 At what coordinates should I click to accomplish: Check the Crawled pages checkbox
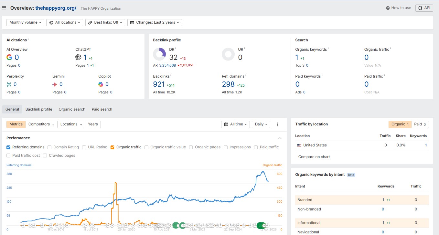pos(45,155)
